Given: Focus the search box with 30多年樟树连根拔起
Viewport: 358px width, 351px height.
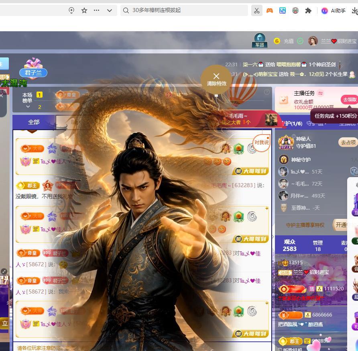Looking at the screenshot, I should click(184, 10).
